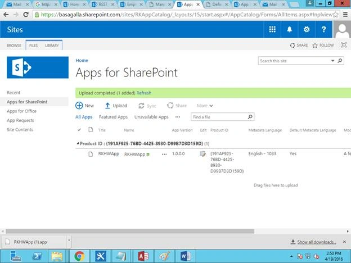Open more views ellipsis
This screenshot has height=263, width=351.
(x=178, y=117)
